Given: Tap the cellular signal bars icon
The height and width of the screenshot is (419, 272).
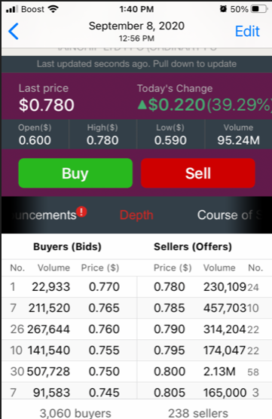Looking at the screenshot, I should [12, 9].
